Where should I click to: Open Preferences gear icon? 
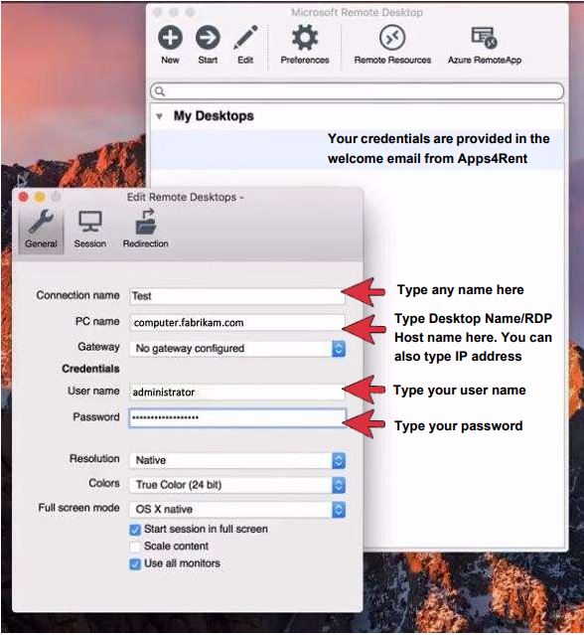[305, 37]
